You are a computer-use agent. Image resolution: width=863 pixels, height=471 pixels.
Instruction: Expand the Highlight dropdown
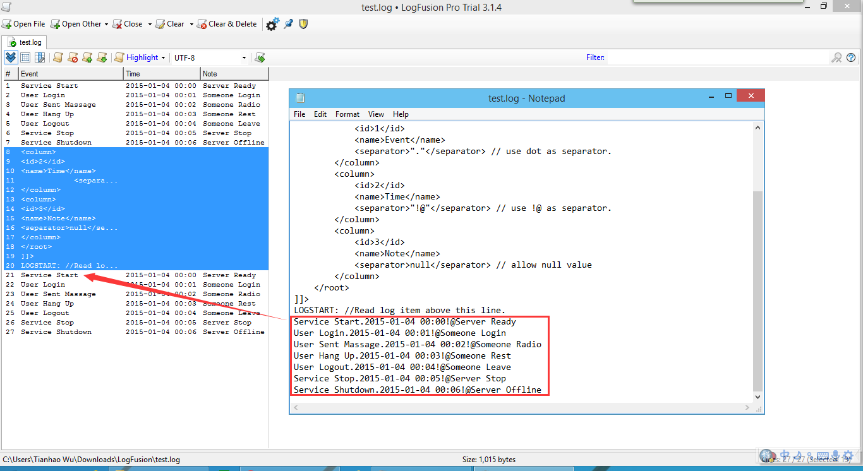point(163,57)
